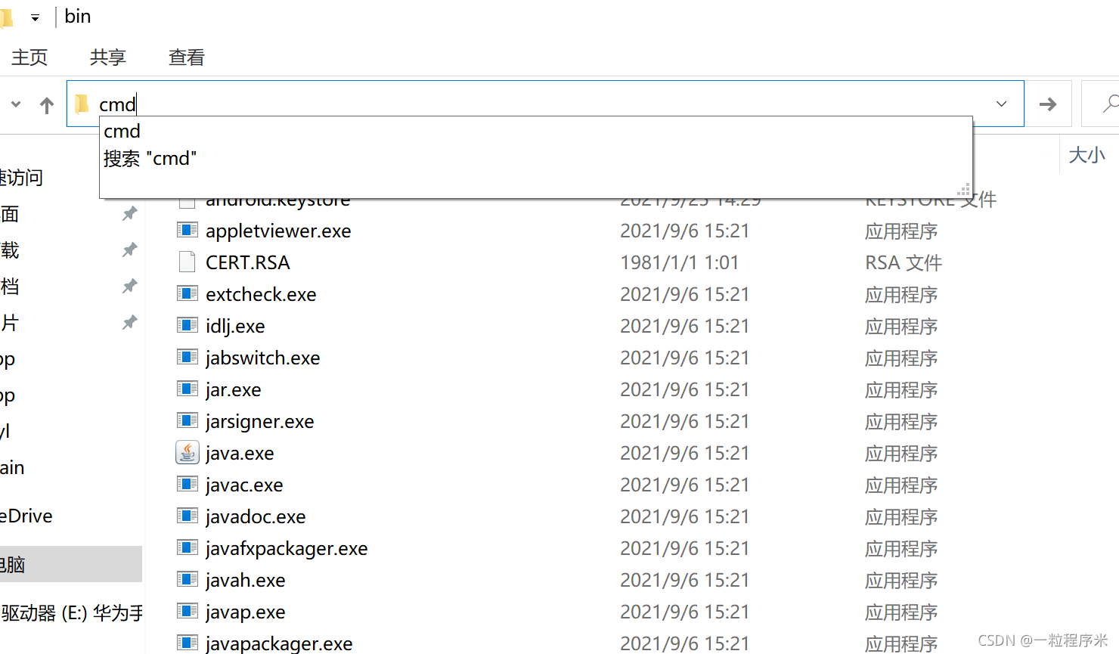The width and height of the screenshot is (1119, 654).
Task: Select the javap.exe icon
Action: 188,611
